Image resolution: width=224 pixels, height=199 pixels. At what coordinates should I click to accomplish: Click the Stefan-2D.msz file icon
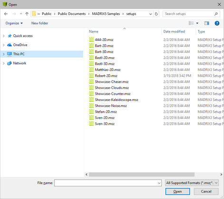[x=91, y=111]
